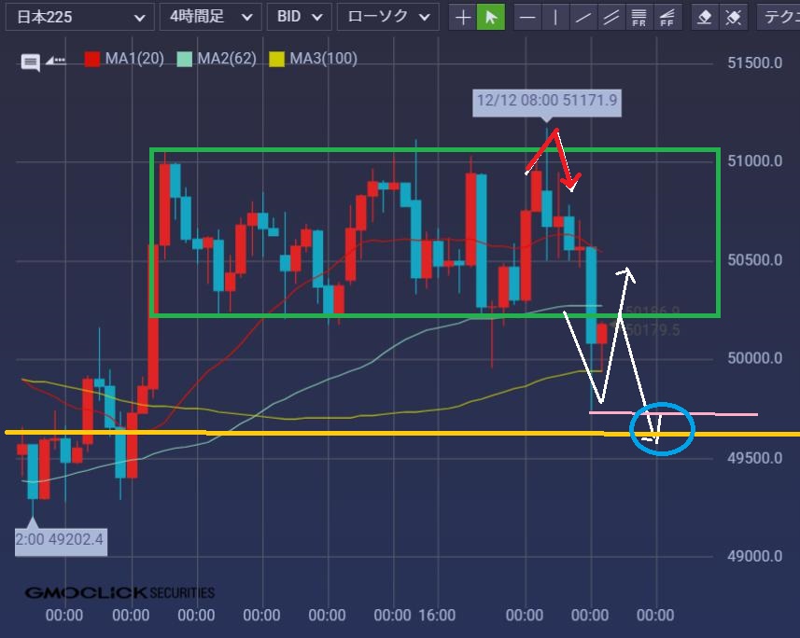Viewport: 800px width, 638px height.
Task: Click the Fibonacci fan FF tool
Action: pyautogui.click(x=667, y=17)
